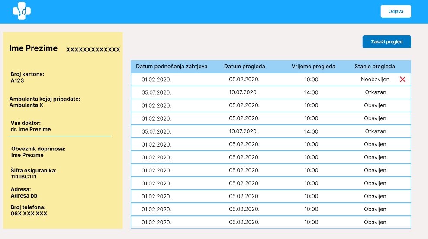The width and height of the screenshot is (428, 239).
Task: Click 01.02.2020. request date in first row
Action: [156, 80]
